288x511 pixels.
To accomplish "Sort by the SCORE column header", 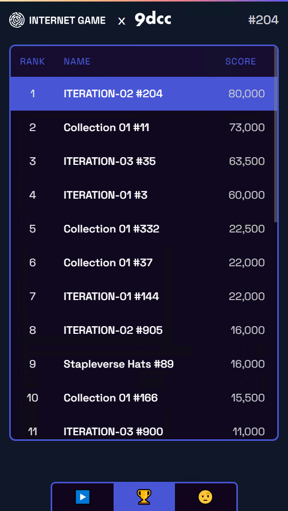I will 240,61.
